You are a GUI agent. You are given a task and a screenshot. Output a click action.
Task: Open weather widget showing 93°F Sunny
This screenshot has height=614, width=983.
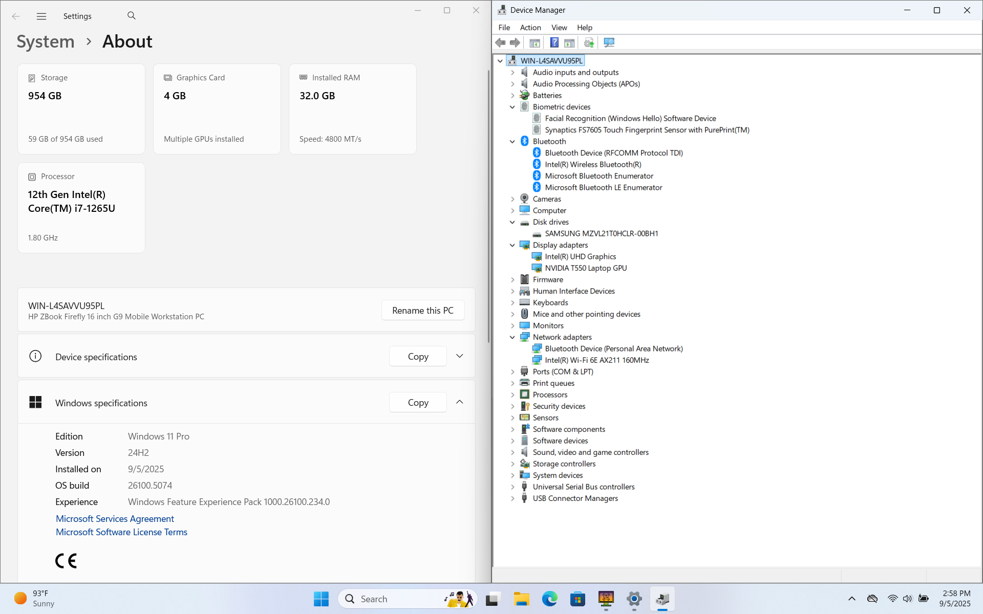(35, 599)
